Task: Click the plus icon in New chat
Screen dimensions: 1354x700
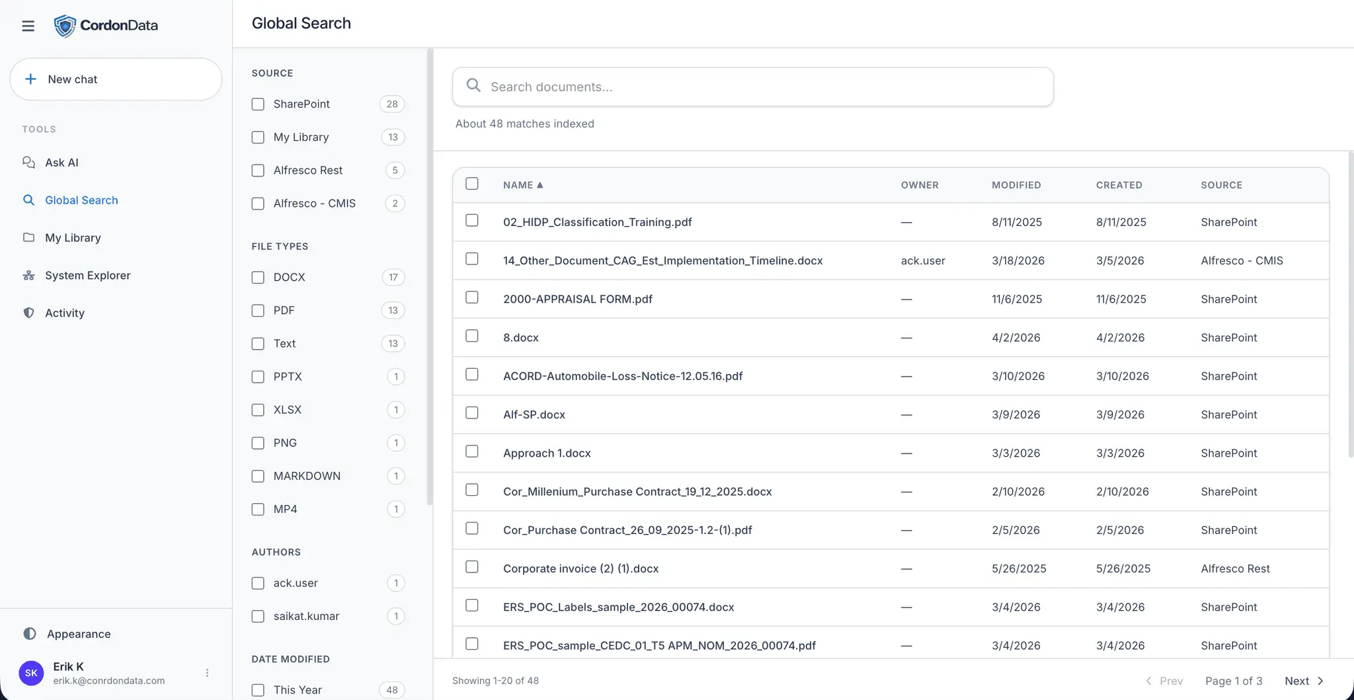Action: click(x=30, y=79)
